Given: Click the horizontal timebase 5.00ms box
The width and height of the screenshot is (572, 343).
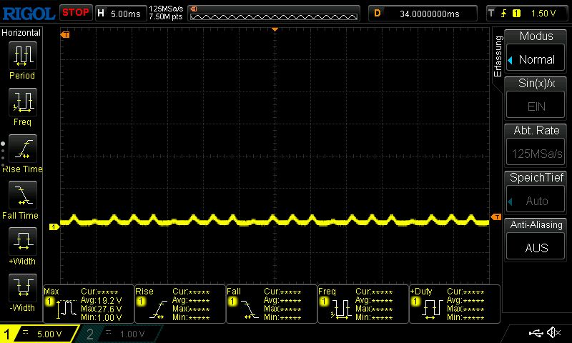Looking at the screenshot, I should [x=120, y=14].
